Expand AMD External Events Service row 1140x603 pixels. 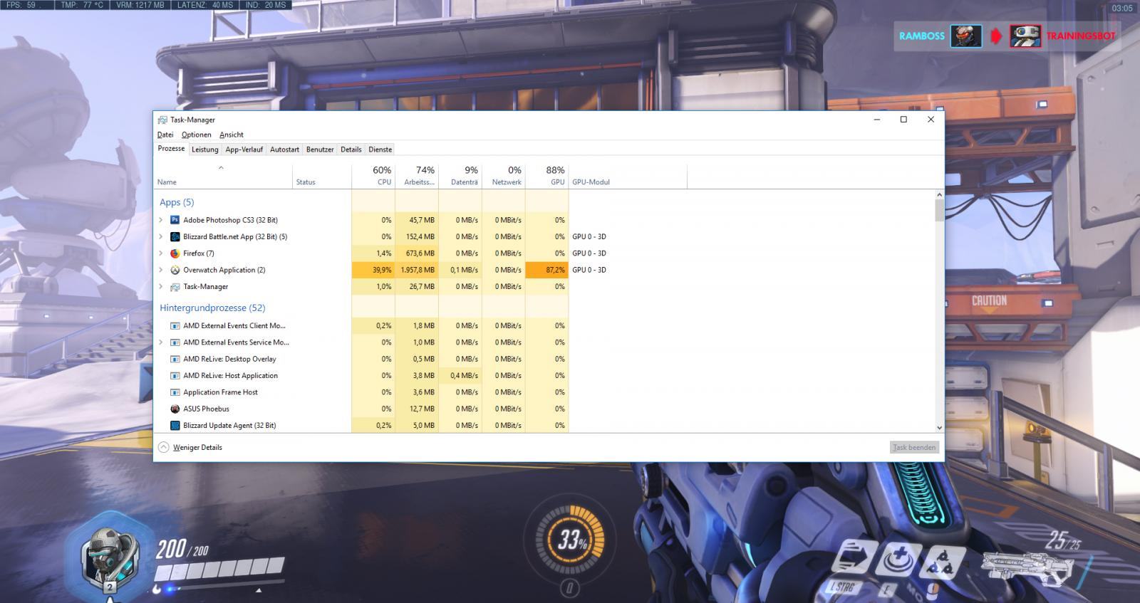[x=160, y=342]
